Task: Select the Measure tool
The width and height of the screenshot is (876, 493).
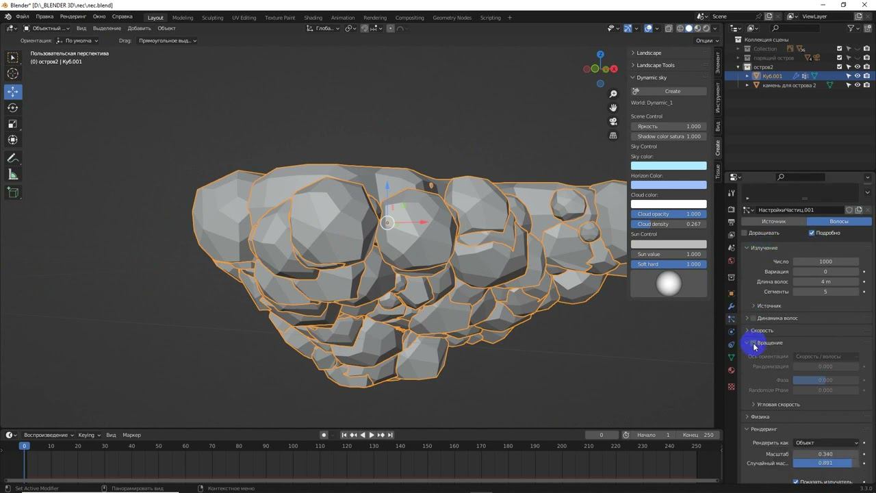Action: [x=13, y=175]
